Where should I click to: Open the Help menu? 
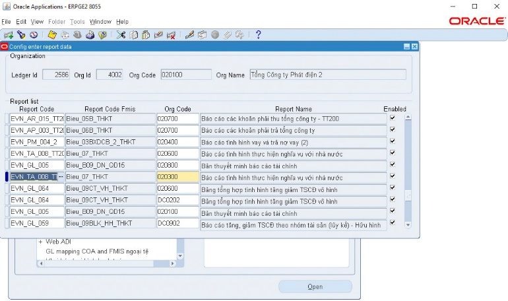point(122,22)
